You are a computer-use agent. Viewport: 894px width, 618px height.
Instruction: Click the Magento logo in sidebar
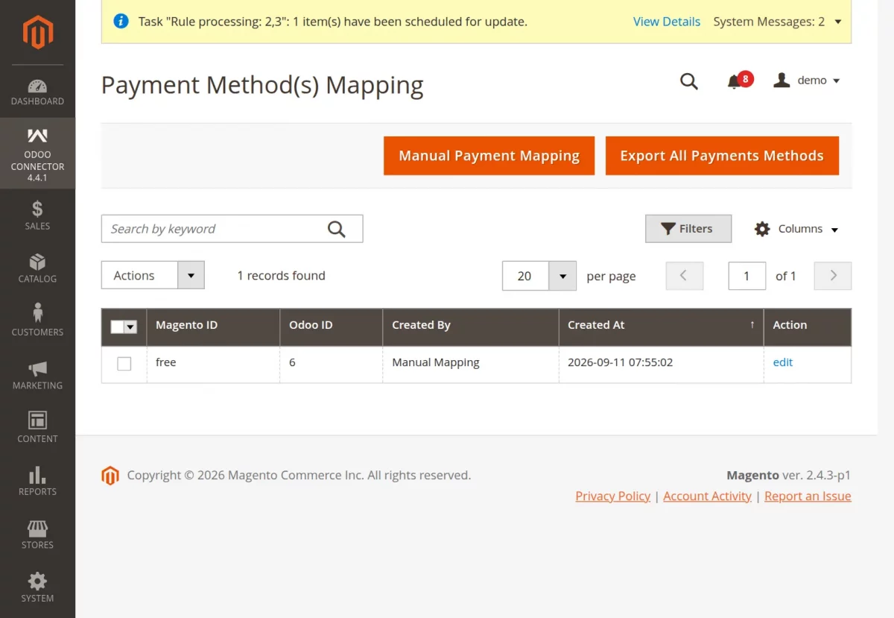click(x=37, y=32)
